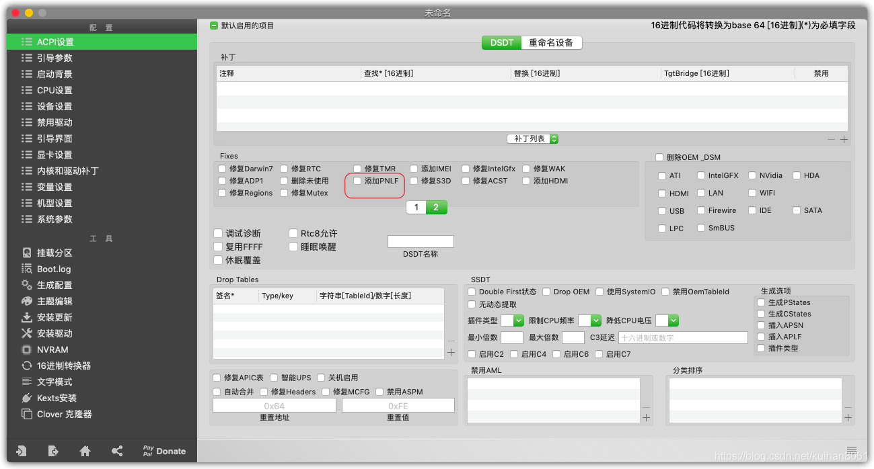Toggle 删除OEM _DSM checkbox
The height and width of the screenshot is (469, 874).
click(659, 157)
